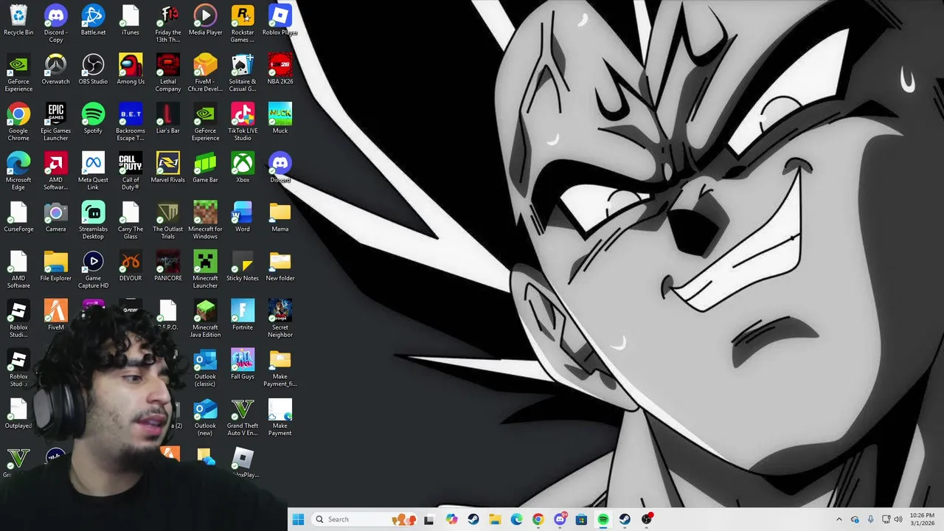
Task: Launch Minecraft Launcher desktop shortcut
Action: click(205, 271)
